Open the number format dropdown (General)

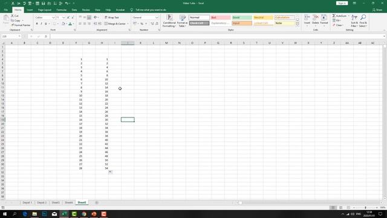click(x=157, y=18)
